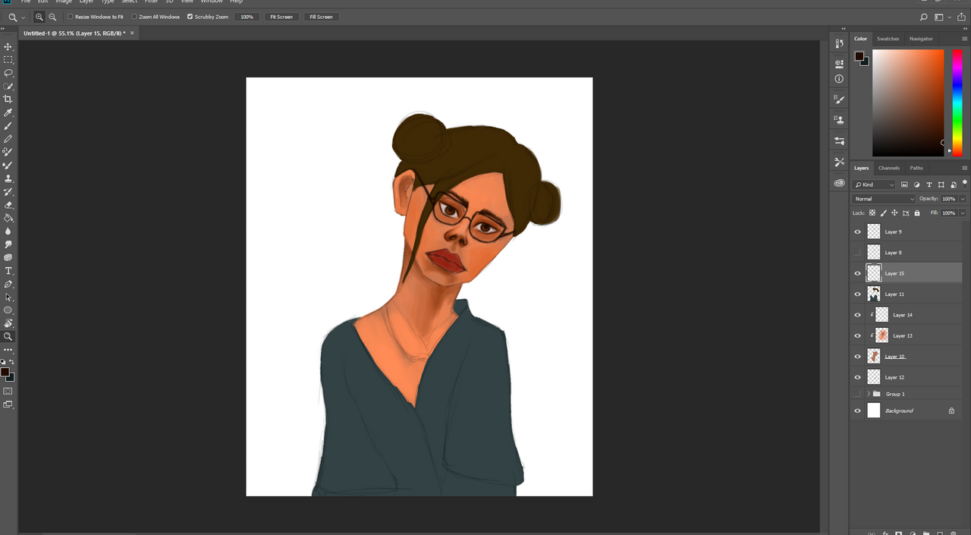Filter layers by type layers icon
The width and height of the screenshot is (971, 535).
point(929,184)
